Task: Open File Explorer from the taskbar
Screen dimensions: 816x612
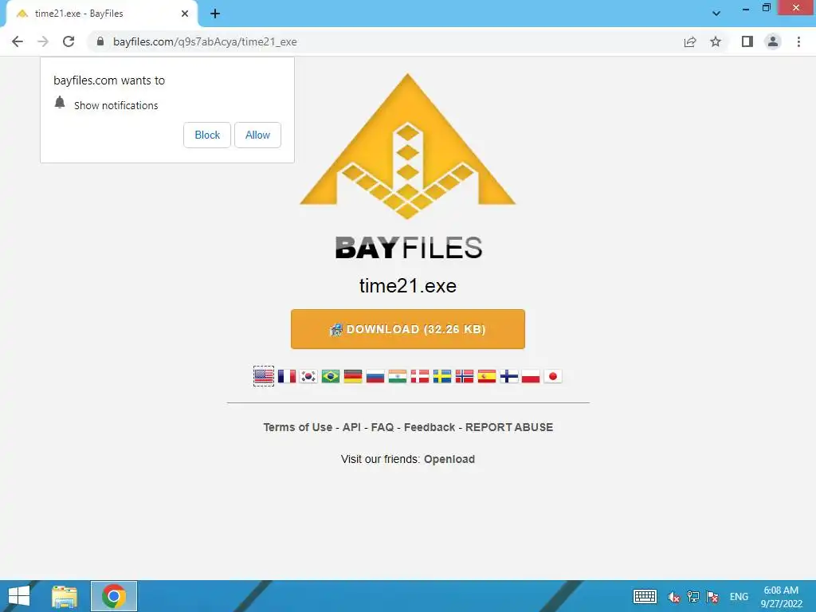Action: coord(65,596)
